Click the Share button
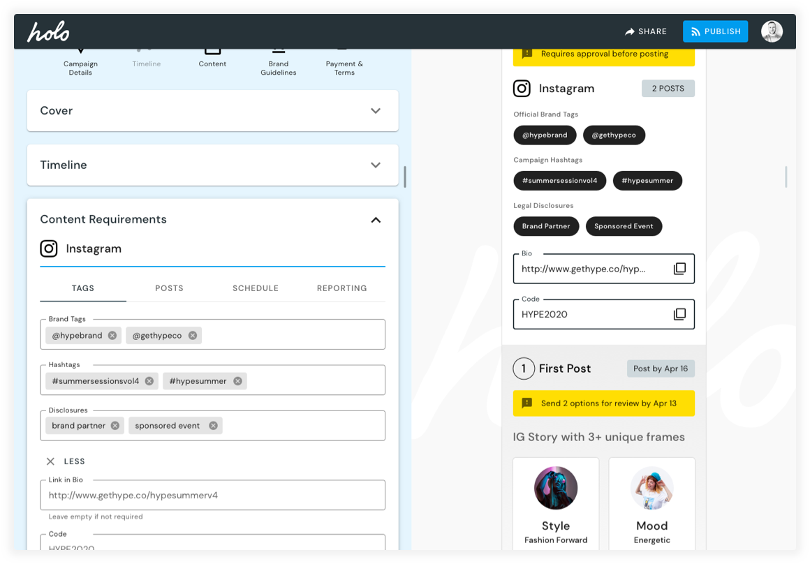This screenshot has width=810, height=564. coord(646,31)
